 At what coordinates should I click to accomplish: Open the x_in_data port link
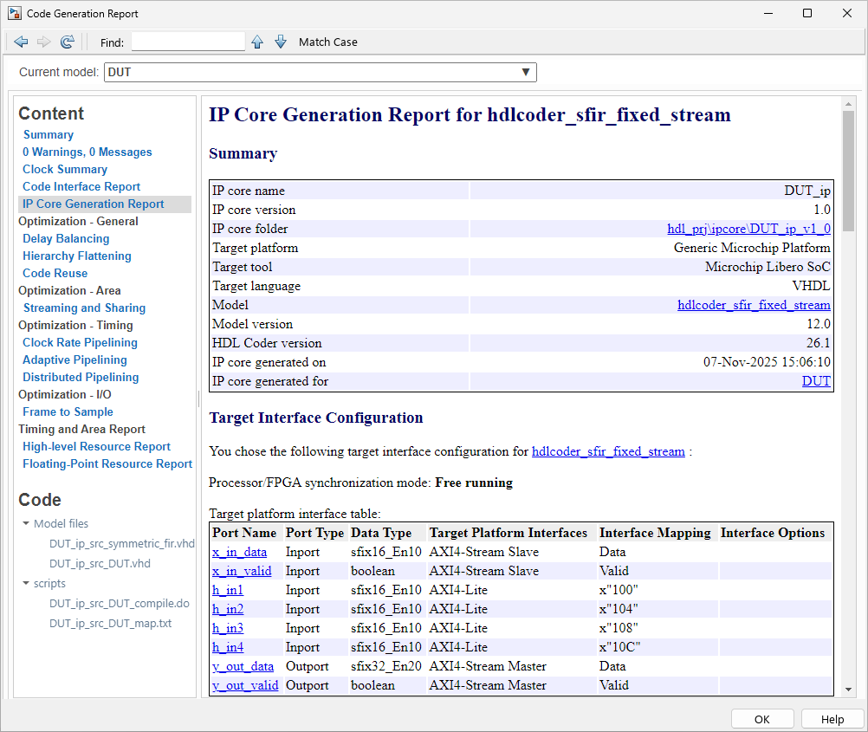coord(239,552)
